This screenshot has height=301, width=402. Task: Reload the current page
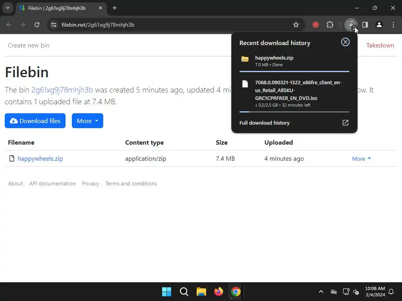(x=37, y=25)
